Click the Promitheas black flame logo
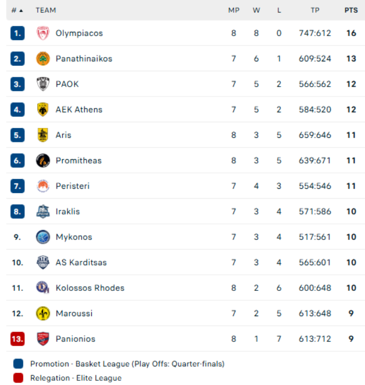The height and width of the screenshot is (385, 365). pos(43,161)
